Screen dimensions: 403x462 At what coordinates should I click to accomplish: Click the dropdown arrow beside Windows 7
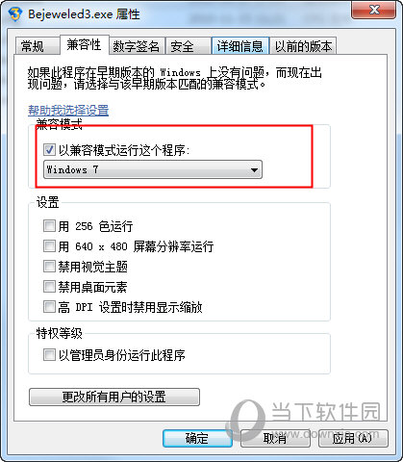254,170
